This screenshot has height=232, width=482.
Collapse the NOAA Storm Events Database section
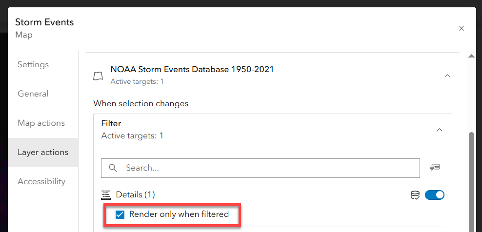[x=447, y=76]
